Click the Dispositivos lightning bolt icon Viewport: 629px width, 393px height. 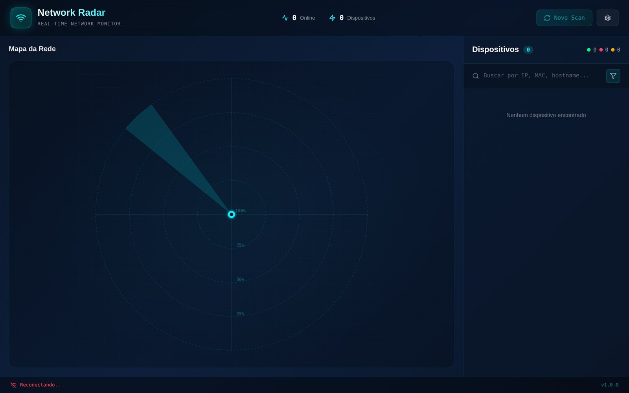333,18
